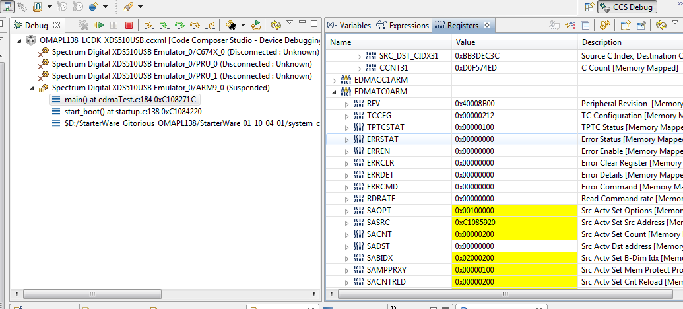Click the Open Perspective icon
This screenshot has width=683, height=309.
coord(589,7)
